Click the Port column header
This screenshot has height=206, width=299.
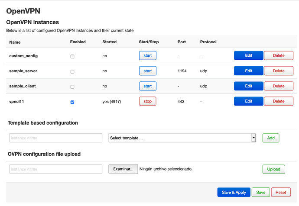click(182, 42)
